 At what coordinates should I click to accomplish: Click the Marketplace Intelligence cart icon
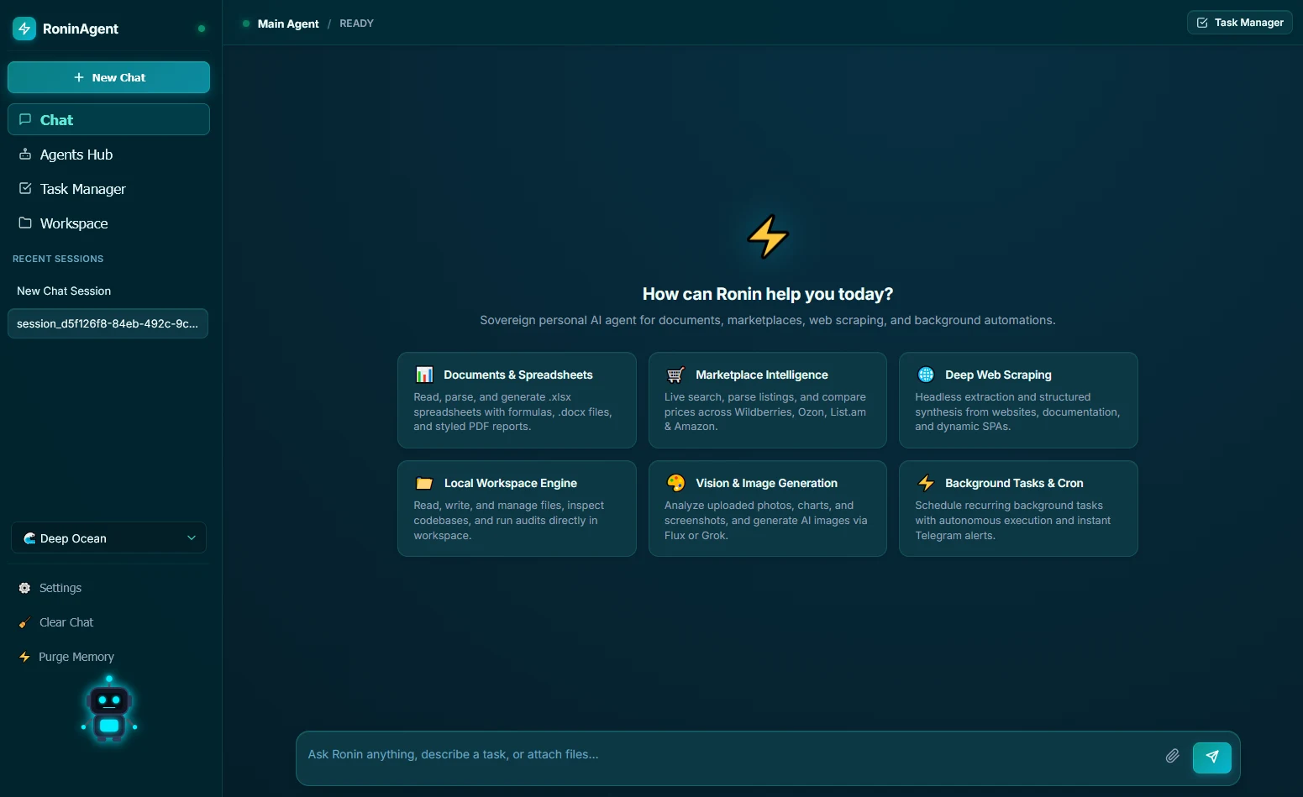pyautogui.click(x=675, y=375)
